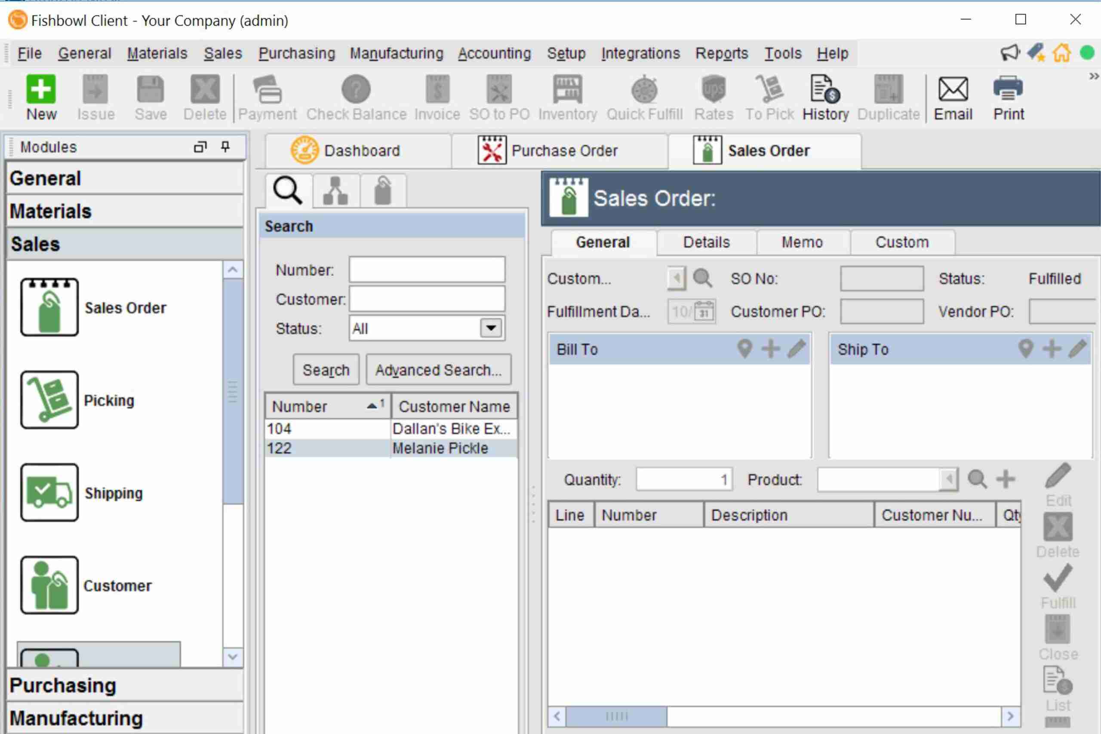Click the Bill To edit pencil
1101x734 pixels.
(x=797, y=349)
